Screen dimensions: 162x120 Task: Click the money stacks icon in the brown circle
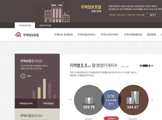tap(133, 98)
